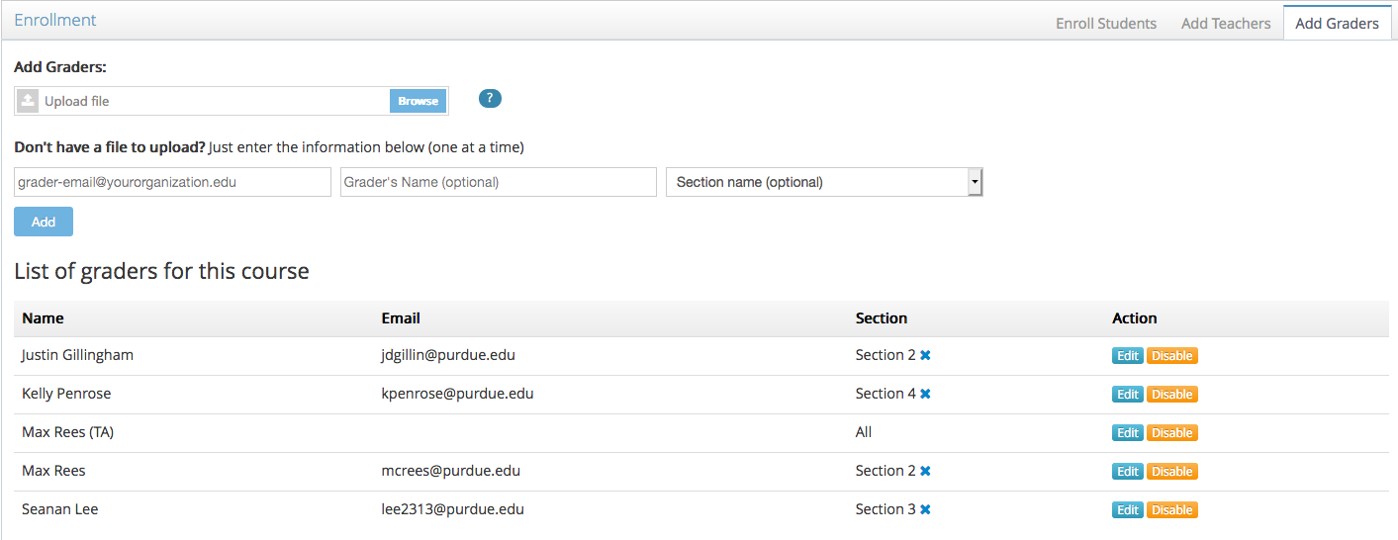Disable the Max Rees (TA) grader
The image size is (1398, 540).
pos(1171,433)
